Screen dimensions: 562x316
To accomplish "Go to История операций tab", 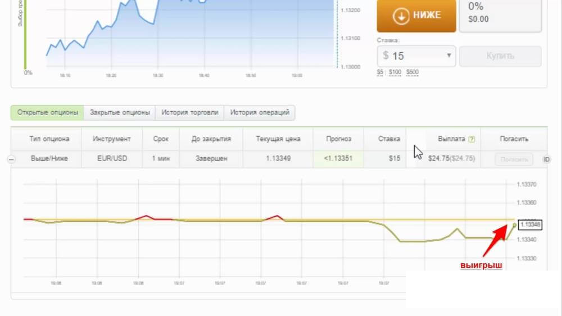I will [x=260, y=113].
